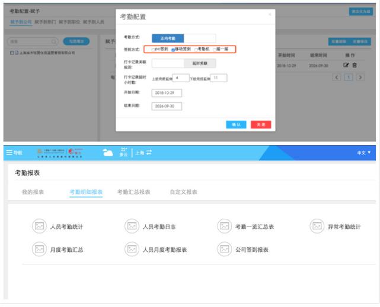Switch to the 赋予到职位 tab
Viewport: 380px width, 307px height.
point(69,22)
